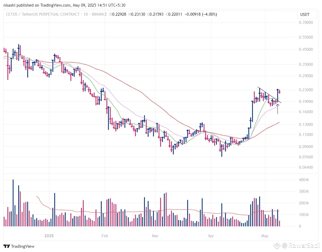Click the Apr time axis label

[x=211, y=235]
